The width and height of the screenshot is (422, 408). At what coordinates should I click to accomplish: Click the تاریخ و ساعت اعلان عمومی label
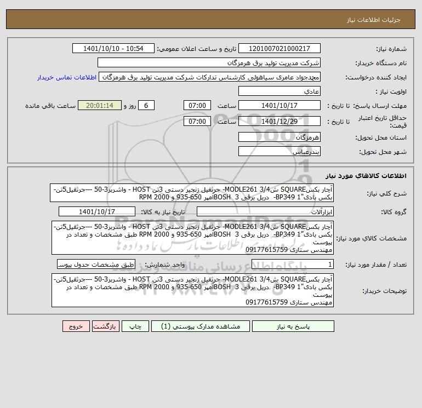click(x=197, y=49)
